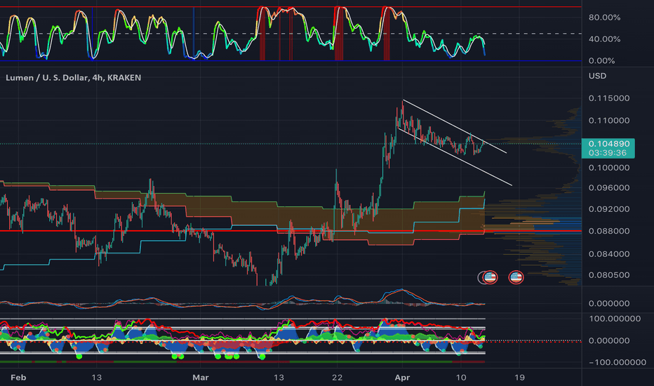Select the upper white descending channel trendline
The width and height of the screenshot is (654, 386).
(x=455, y=126)
